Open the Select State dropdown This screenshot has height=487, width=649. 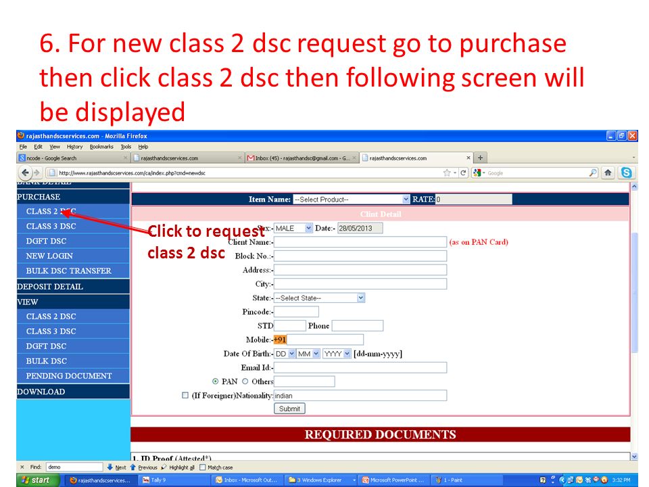click(319, 298)
